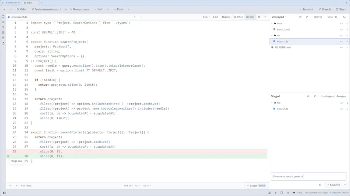Open the Orbit repository selector

21,9
